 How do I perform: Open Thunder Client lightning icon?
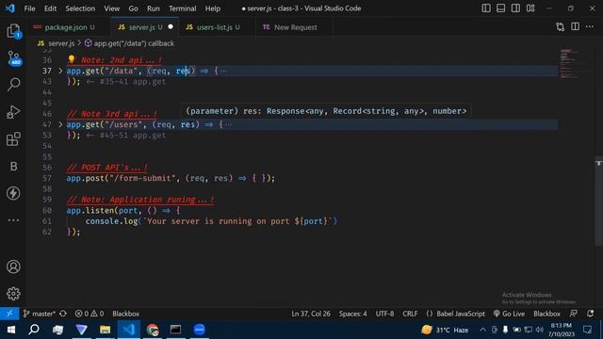click(13, 193)
